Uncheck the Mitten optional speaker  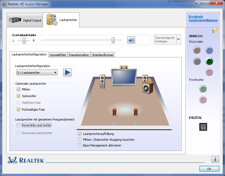18,89
